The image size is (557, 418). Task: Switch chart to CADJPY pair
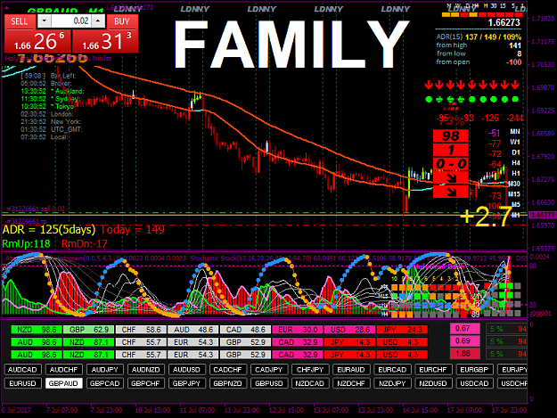click(x=269, y=370)
